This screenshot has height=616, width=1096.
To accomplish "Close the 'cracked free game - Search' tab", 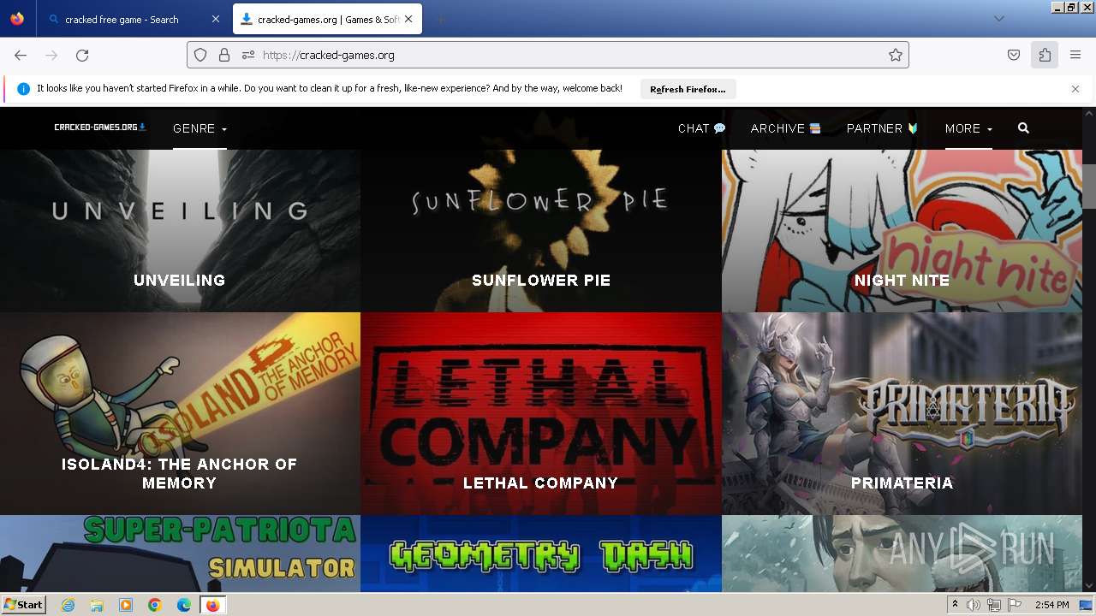I will (x=215, y=19).
